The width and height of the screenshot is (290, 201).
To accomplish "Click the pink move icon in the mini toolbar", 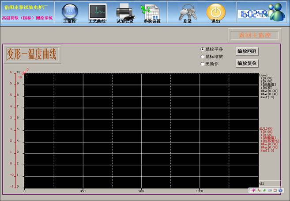I will coord(253,190).
